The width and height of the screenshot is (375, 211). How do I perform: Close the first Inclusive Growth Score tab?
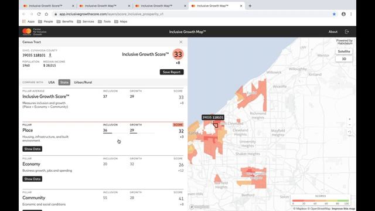[x=73, y=6]
